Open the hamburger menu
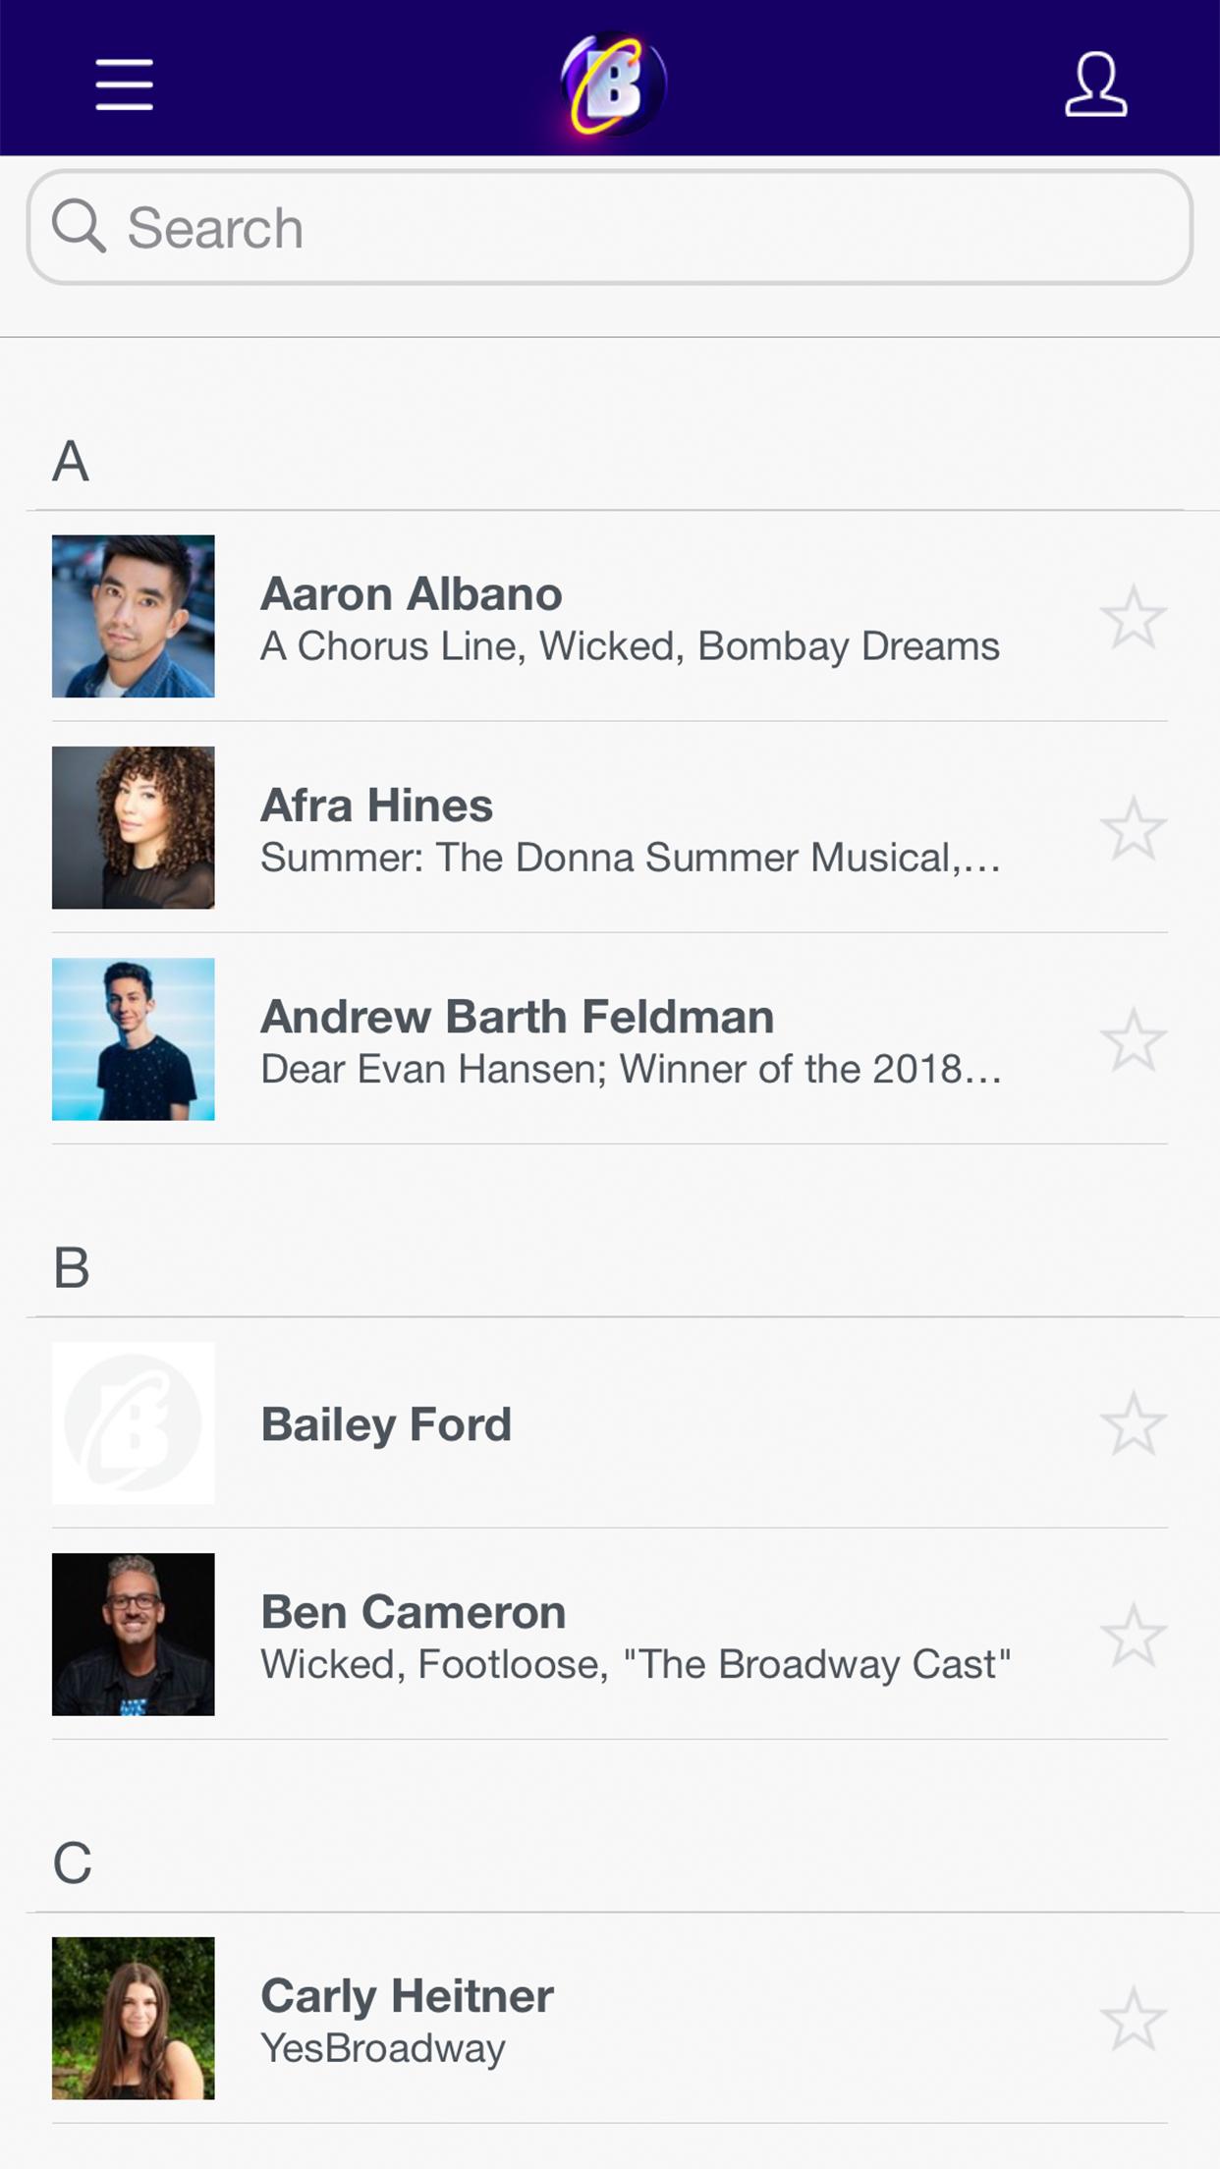The width and height of the screenshot is (1220, 2169). click(x=124, y=83)
